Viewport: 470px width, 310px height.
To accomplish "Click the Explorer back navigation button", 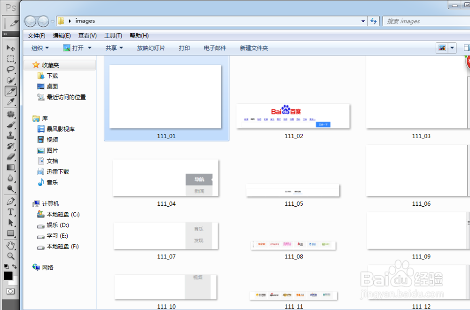I will [30, 21].
